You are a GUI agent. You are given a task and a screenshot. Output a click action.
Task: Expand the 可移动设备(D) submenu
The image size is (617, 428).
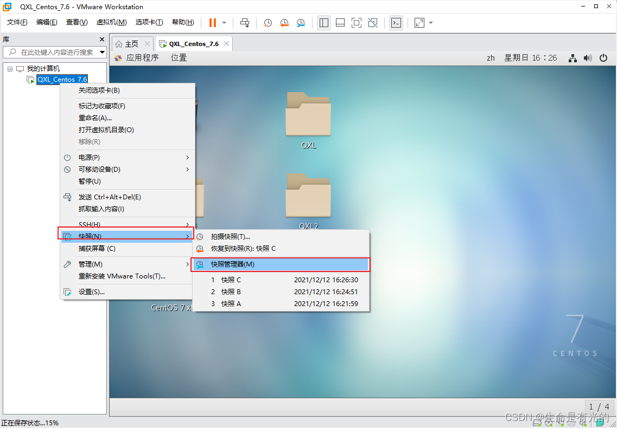tap(128, 170)
